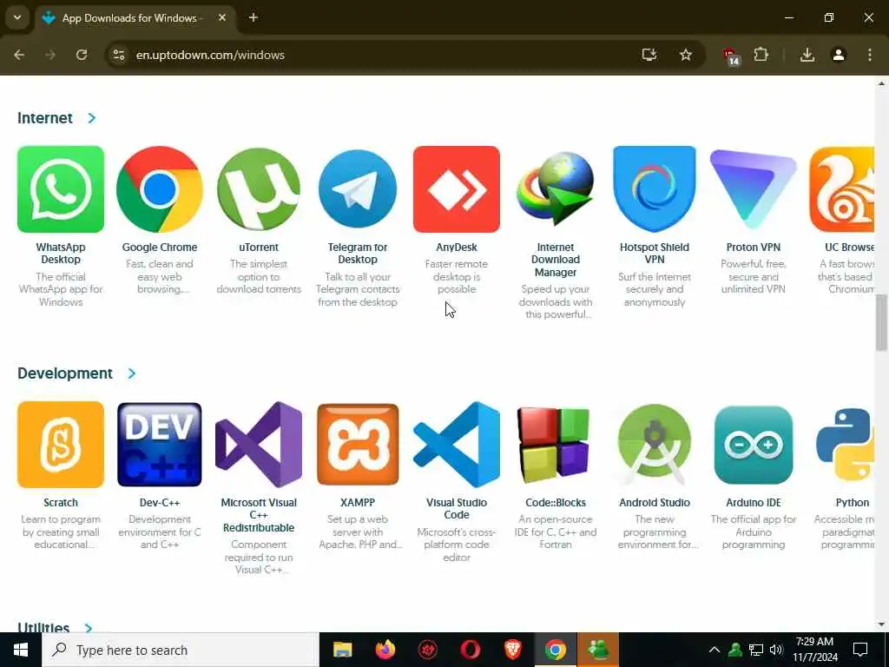Switch to the App Downloads for Windows tab

(x=133, y=17)
